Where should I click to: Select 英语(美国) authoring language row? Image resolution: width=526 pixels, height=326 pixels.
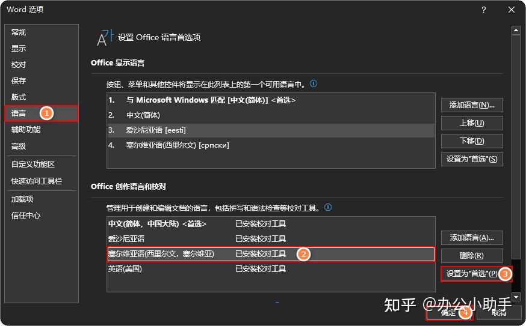(271, 269)
